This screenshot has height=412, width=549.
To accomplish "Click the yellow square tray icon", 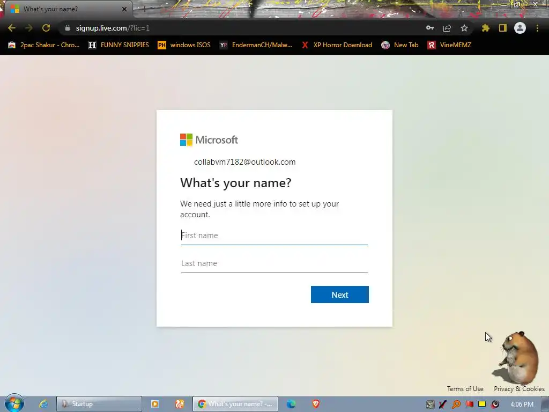I will click(x=482, y=404).
